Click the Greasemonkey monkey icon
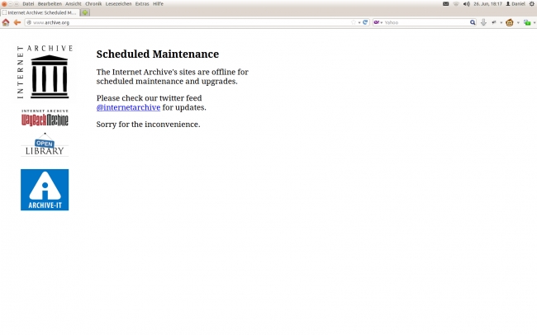This screenshot has height=335, width=537. click(x=510, y=22)
